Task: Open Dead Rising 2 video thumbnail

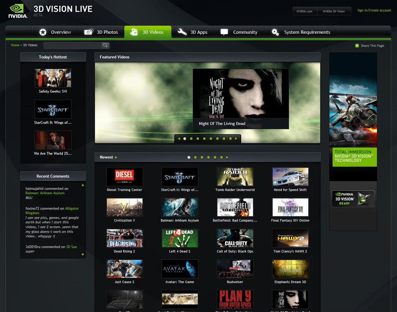Action: pos(125,238)
